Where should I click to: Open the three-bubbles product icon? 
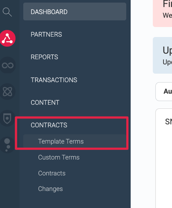pyautogui.click(x=7, y=145)
